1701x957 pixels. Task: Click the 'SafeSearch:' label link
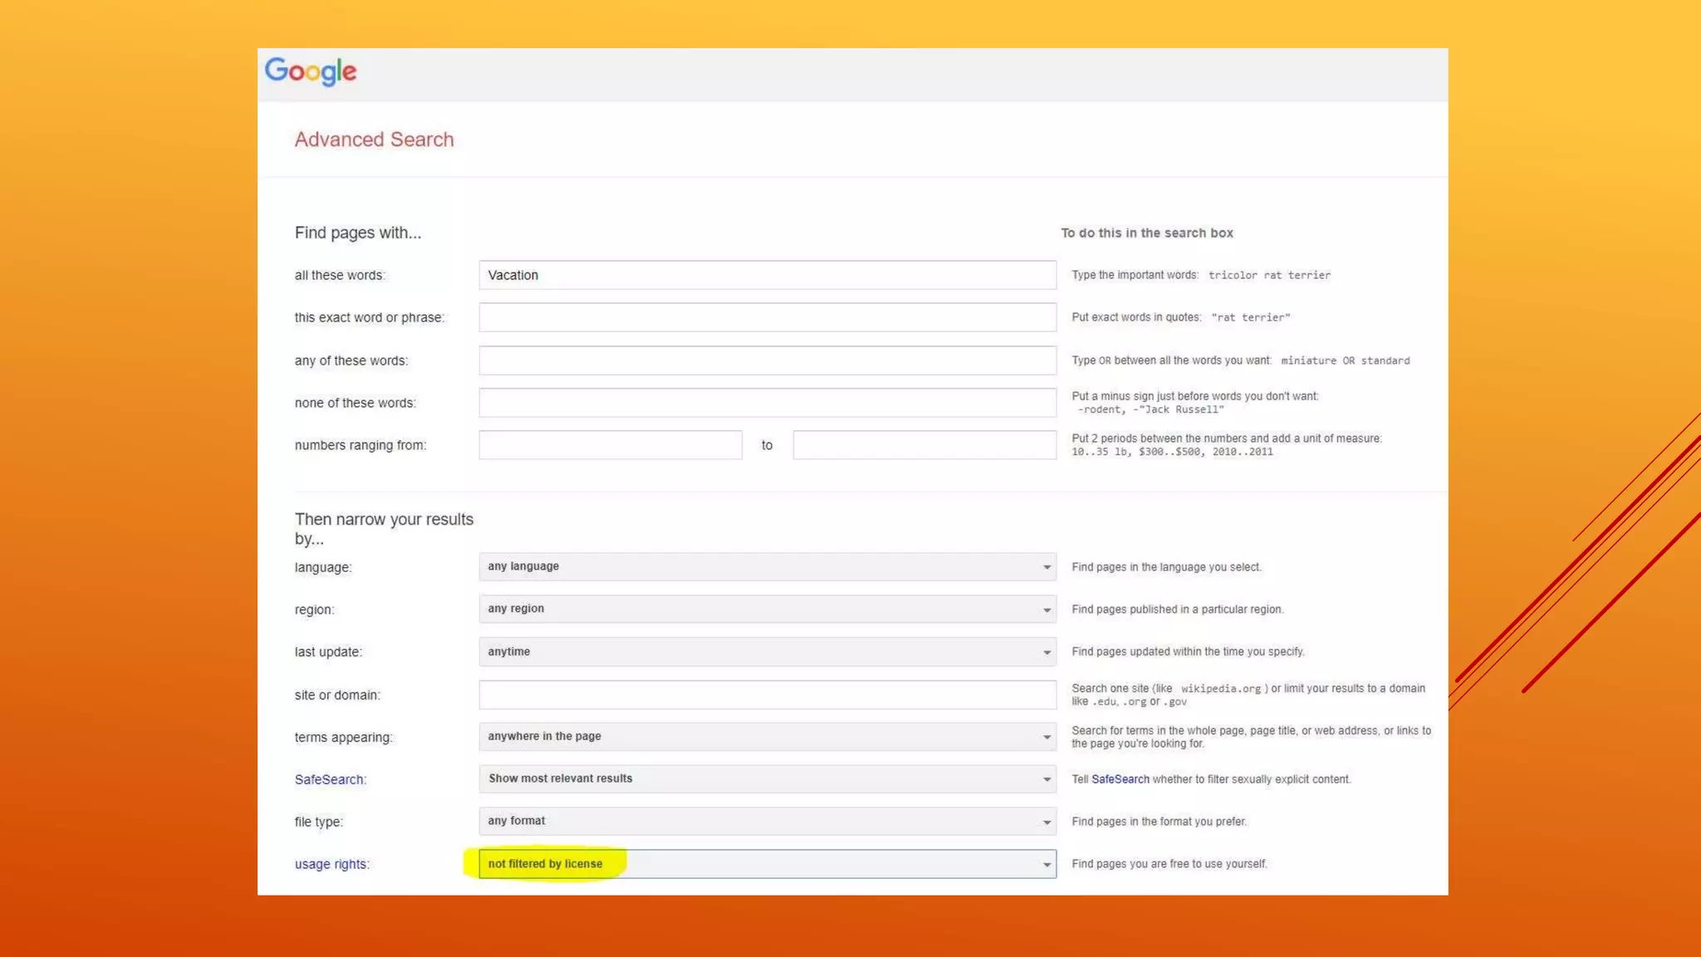point(330,780)
